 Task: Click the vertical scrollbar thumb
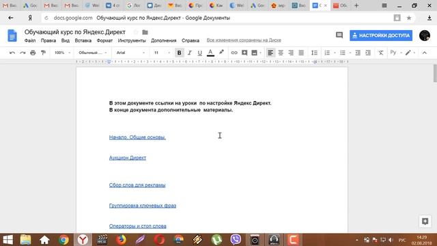(435, 73)
